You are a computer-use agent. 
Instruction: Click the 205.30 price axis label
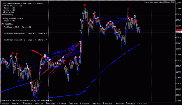coord(179,60)
